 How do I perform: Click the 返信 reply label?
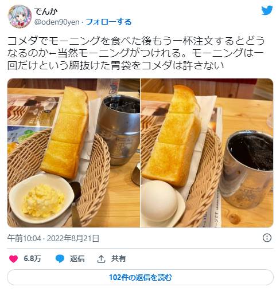(77, 259)
